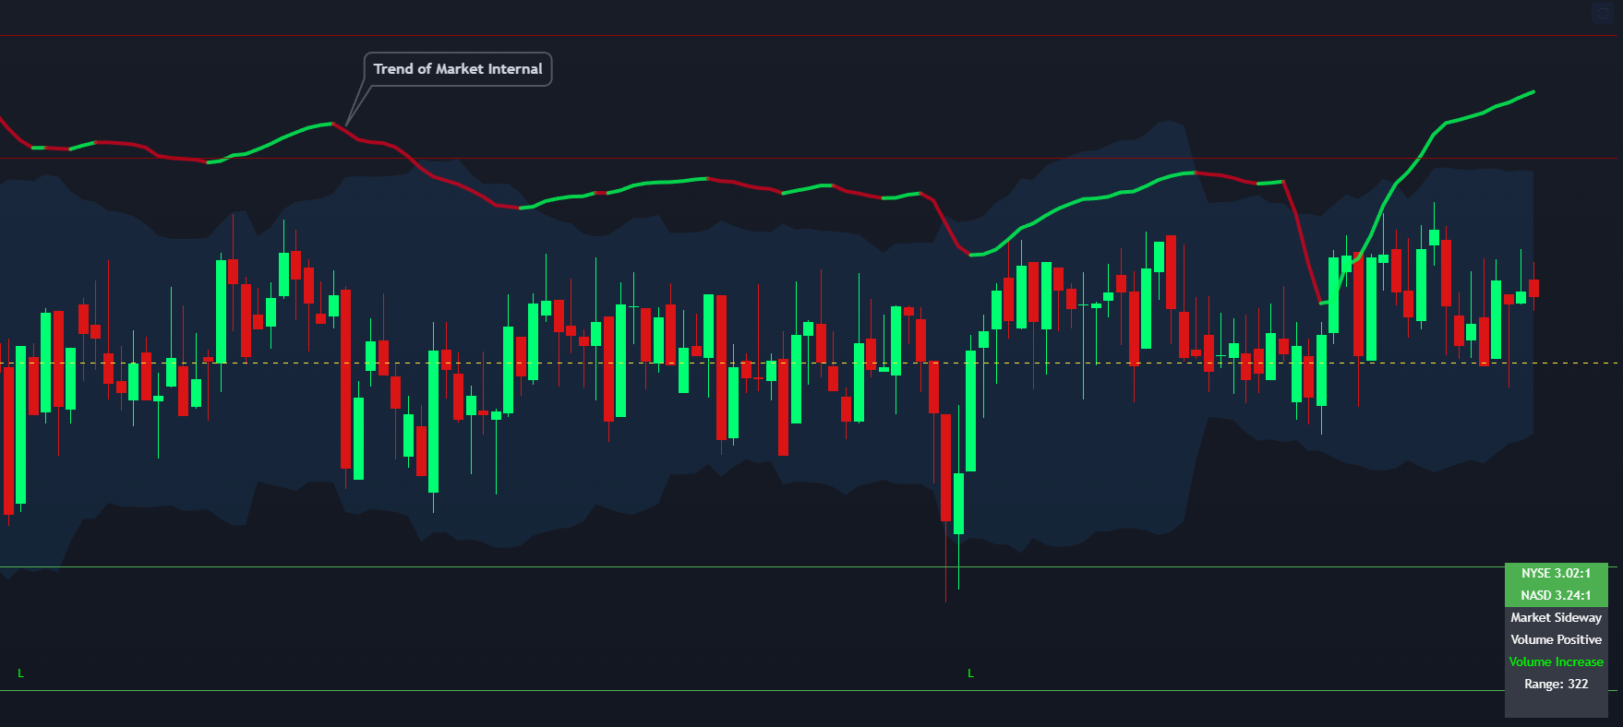Select the 'Trend of Market Internal' callout label

pyautogui.click(x=458, y=69)
